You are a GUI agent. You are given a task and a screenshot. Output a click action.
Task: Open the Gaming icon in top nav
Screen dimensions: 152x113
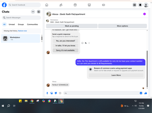(x=103, y=5)
